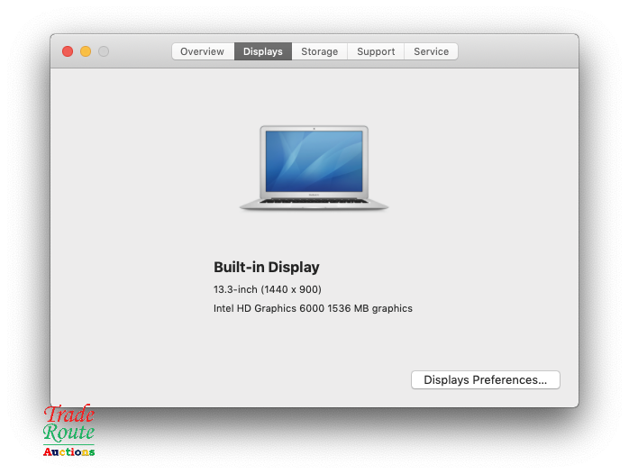Click the green word Route in the logo
This screenshot has height=474, width=629.
click(x=68, y=433)
